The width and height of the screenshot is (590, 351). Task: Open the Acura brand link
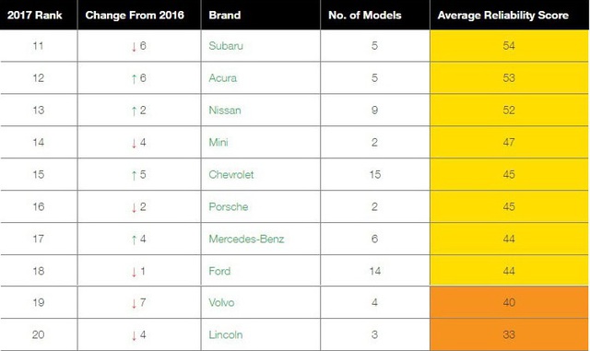coord(223,78)
